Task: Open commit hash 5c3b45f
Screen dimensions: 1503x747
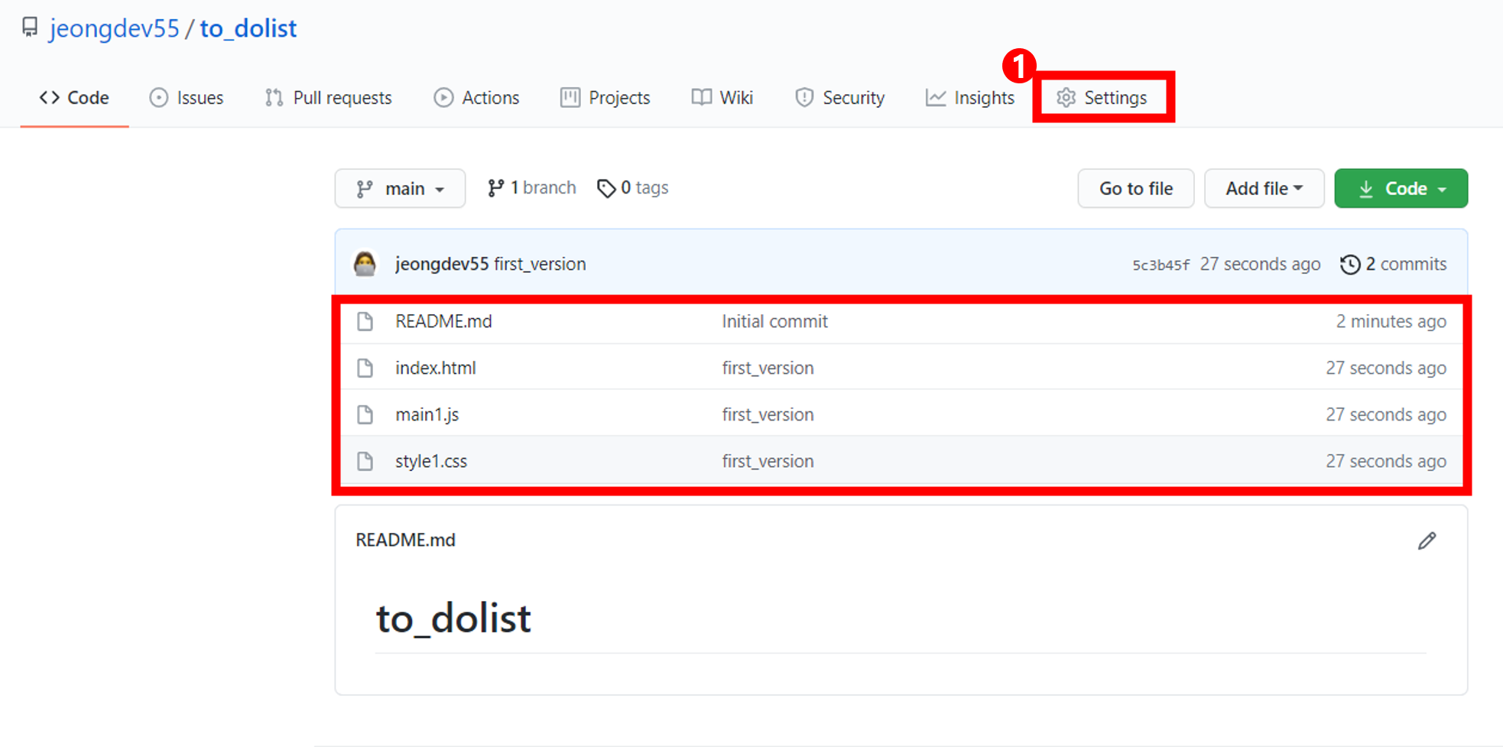Action: tap(1161, 265)
